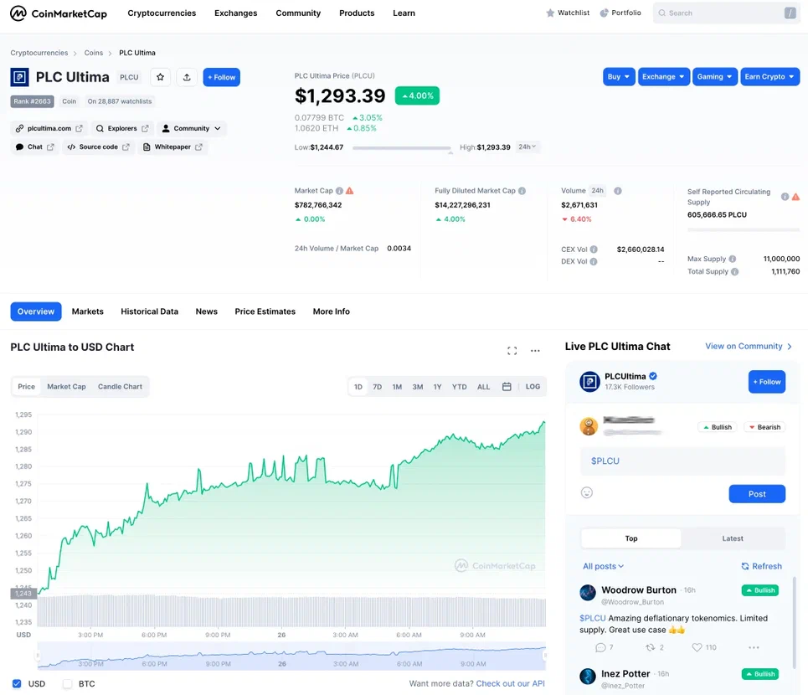Image resolution: width=808 pixels, height=695 pixels.
Task: Click the calendar date range icon
Action: coord(507,387)
